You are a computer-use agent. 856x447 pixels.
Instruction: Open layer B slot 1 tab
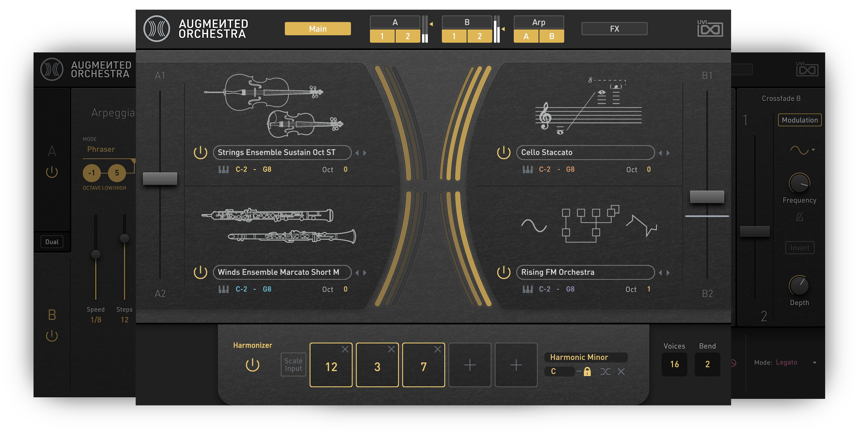pyautogui.click(x=454, y=36)
